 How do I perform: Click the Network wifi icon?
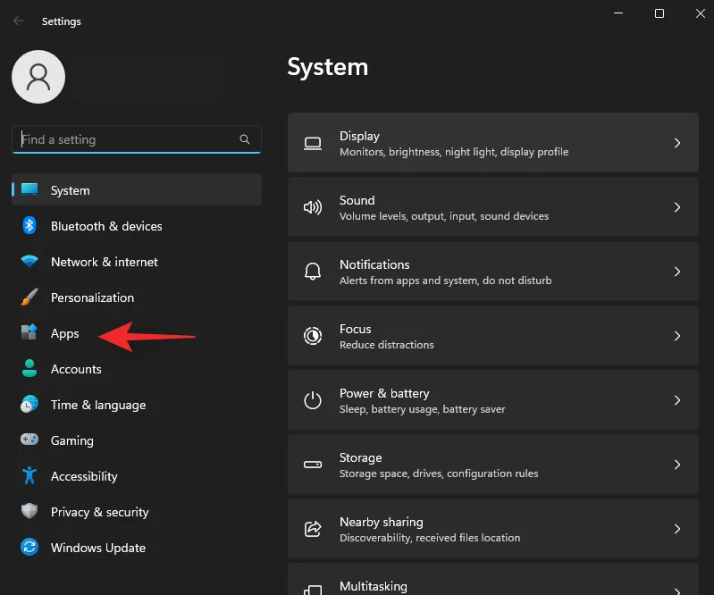(x=29, y=261)
